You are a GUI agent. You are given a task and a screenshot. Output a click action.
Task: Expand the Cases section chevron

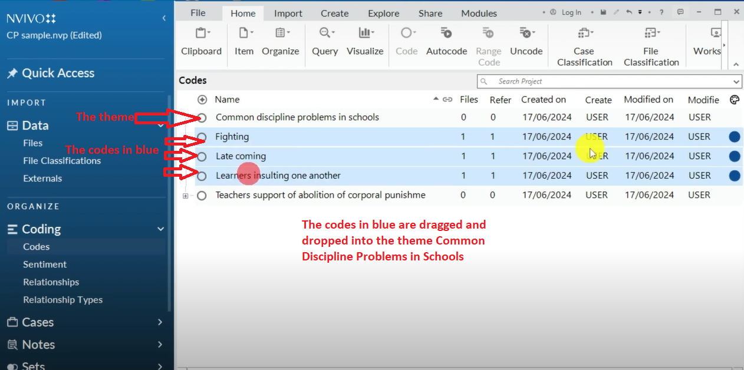click(x=160, y=322)
